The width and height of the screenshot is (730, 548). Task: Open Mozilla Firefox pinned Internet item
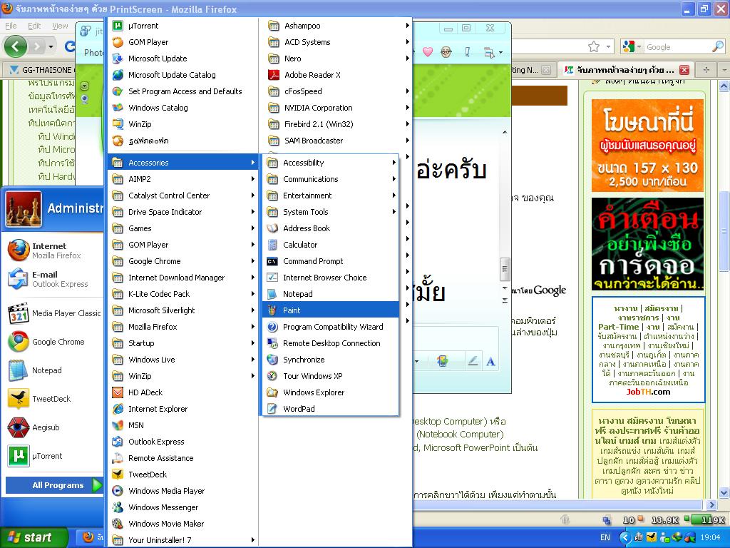click(x=53, y=250)
